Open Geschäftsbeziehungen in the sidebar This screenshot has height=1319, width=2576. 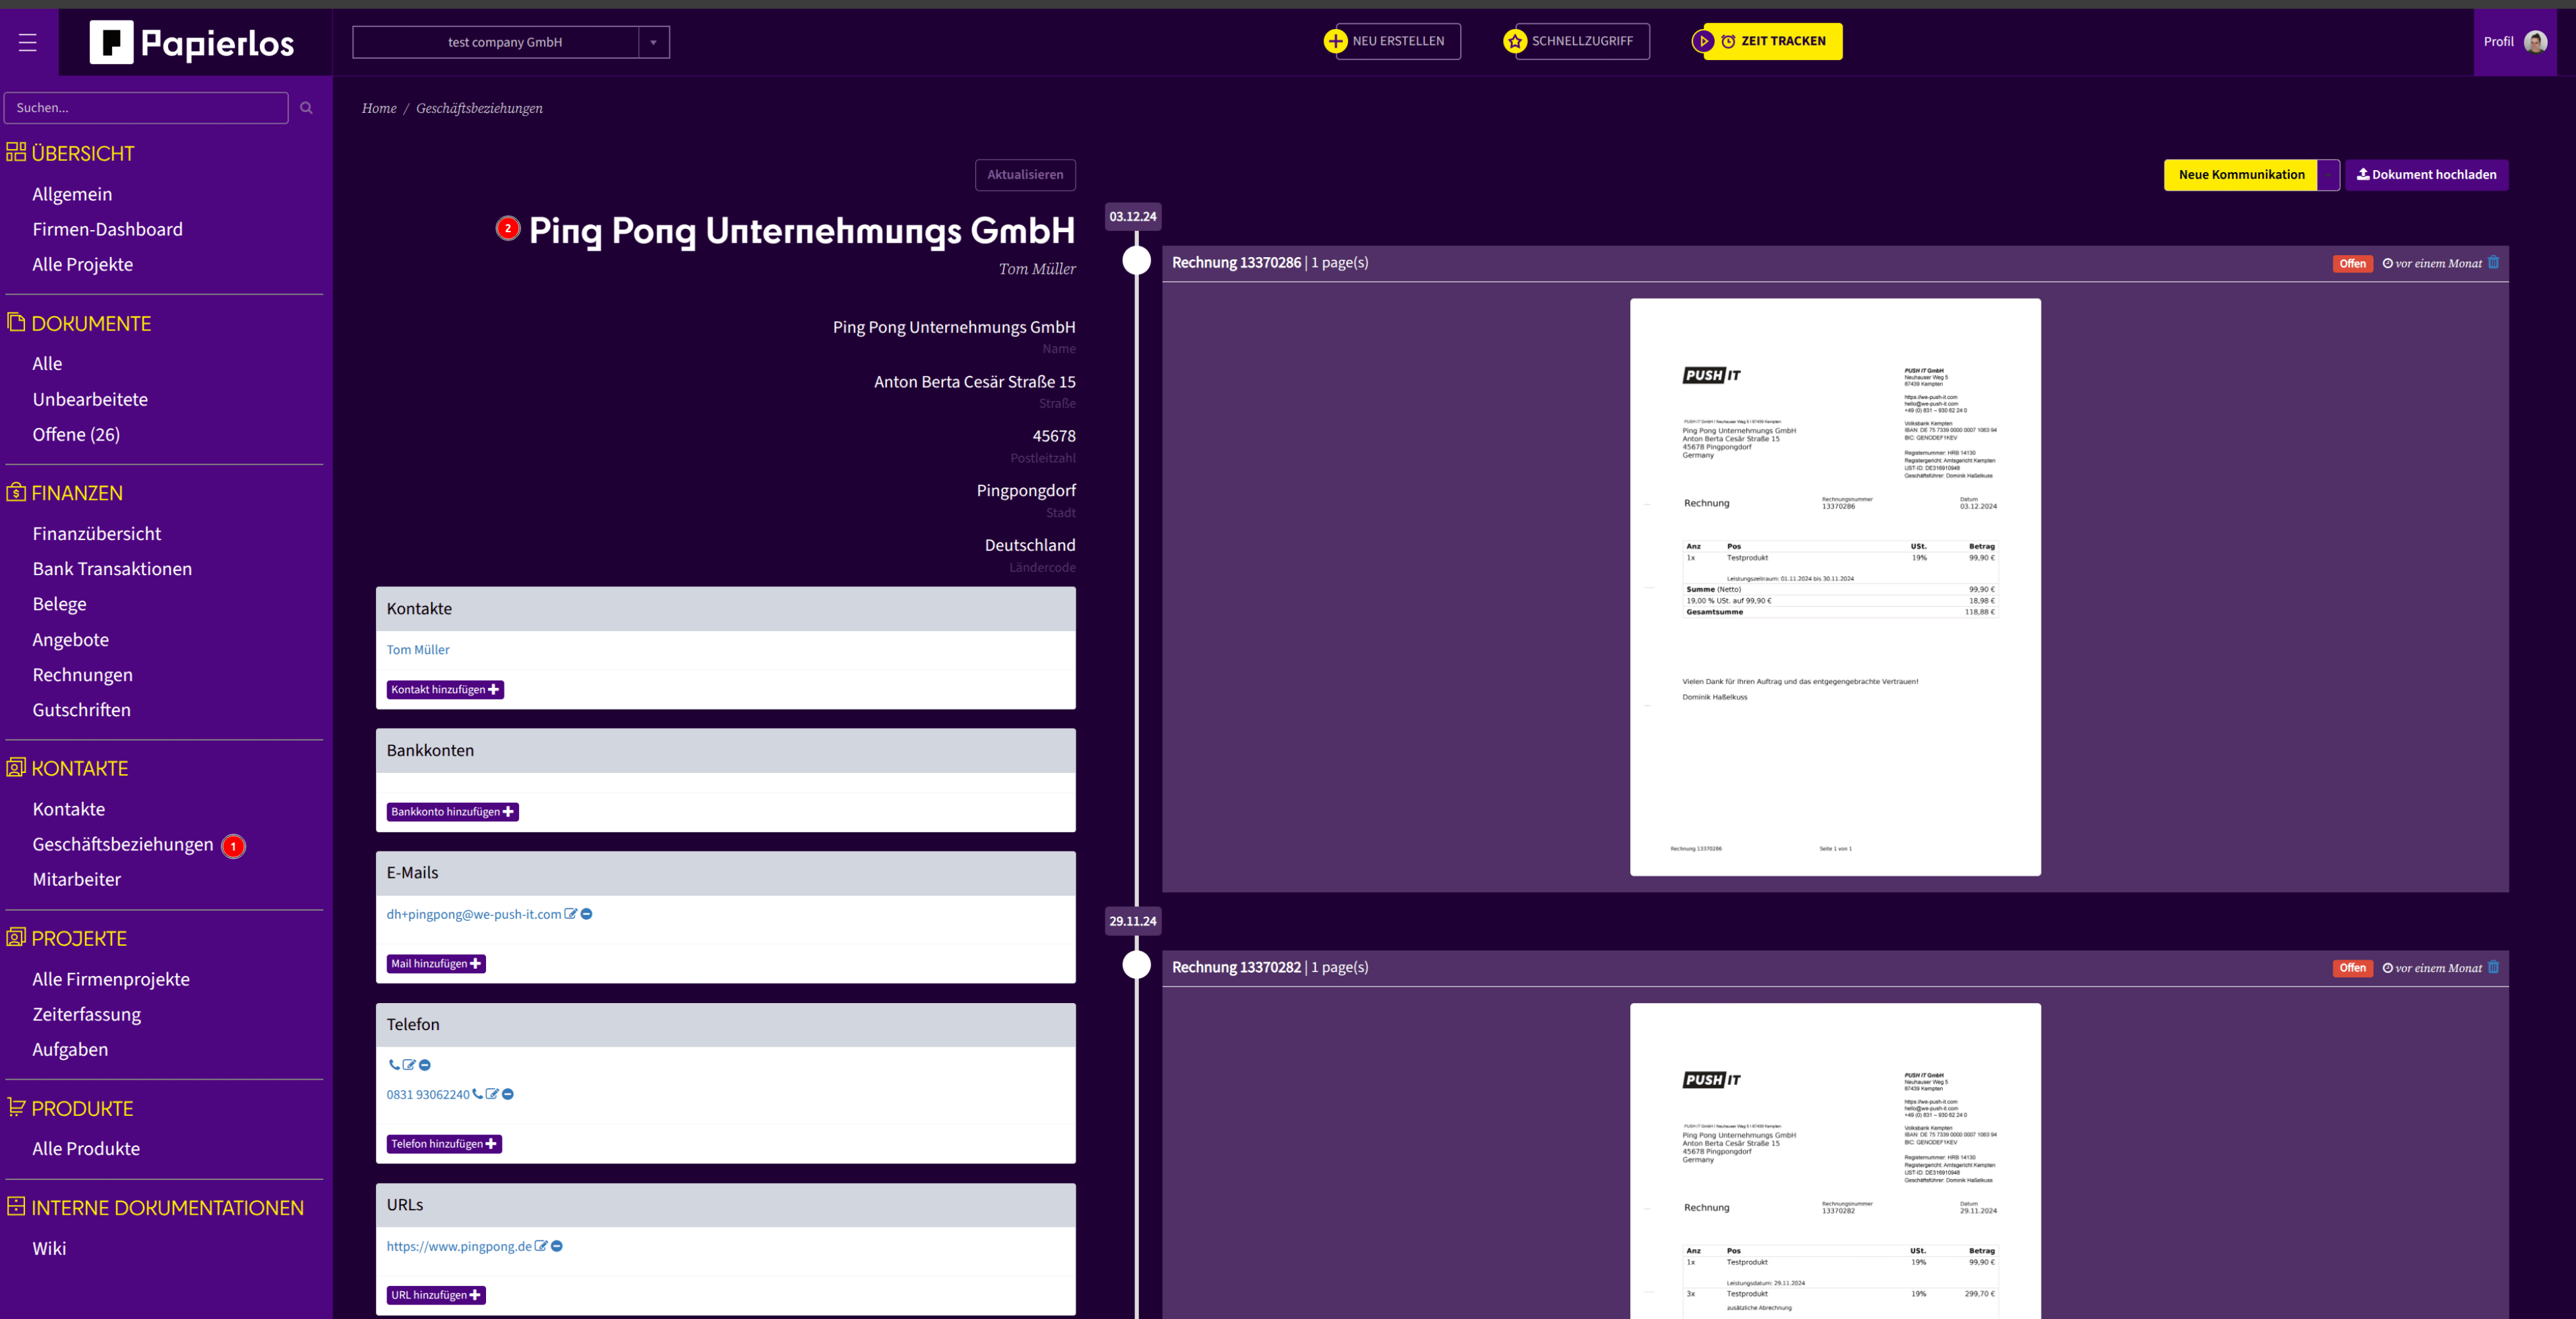(122, 844)
